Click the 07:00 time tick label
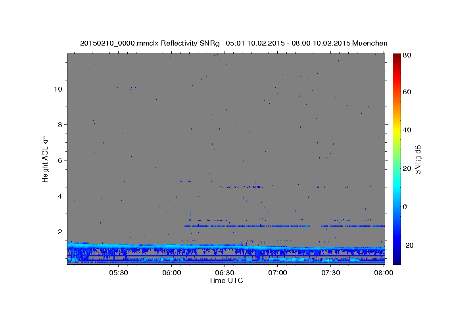 pyautogui.click(x=278, y=273)
